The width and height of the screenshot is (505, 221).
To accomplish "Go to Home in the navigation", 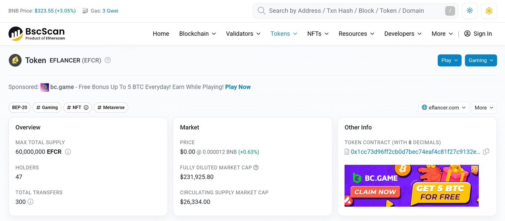I will point(161,34).
